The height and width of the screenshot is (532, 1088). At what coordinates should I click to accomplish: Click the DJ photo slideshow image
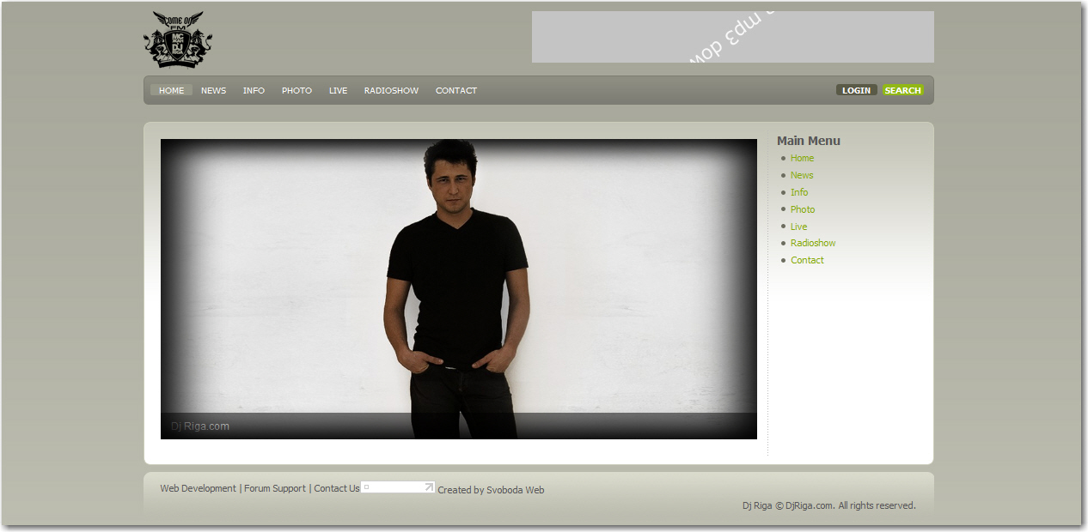coord(459,289)
